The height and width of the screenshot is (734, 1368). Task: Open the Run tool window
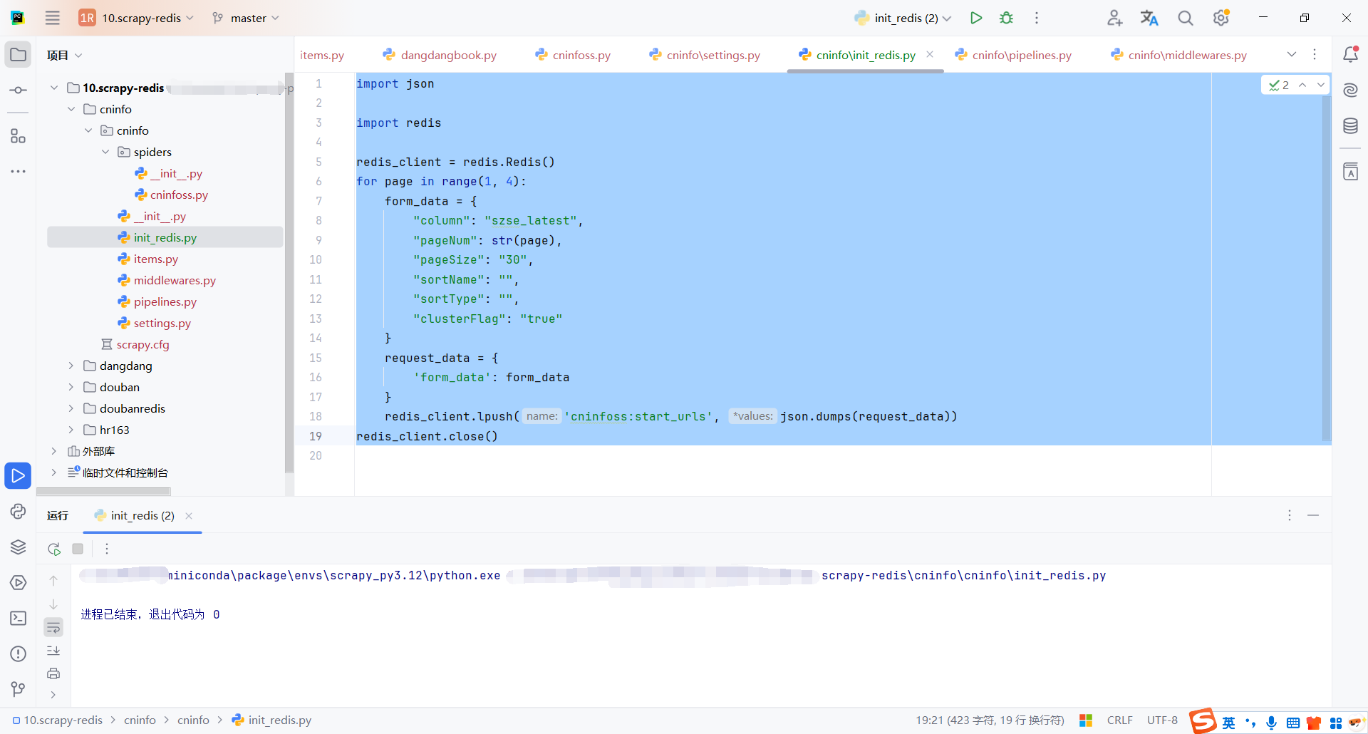tap(18, 475)
